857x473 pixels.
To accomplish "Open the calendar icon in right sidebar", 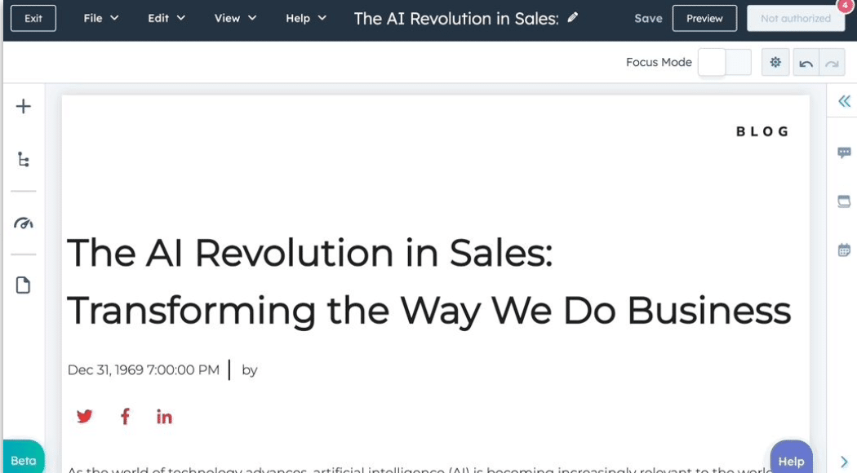I will (844, 248).
